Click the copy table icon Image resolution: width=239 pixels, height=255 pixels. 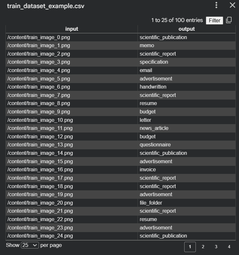[229, 20]
